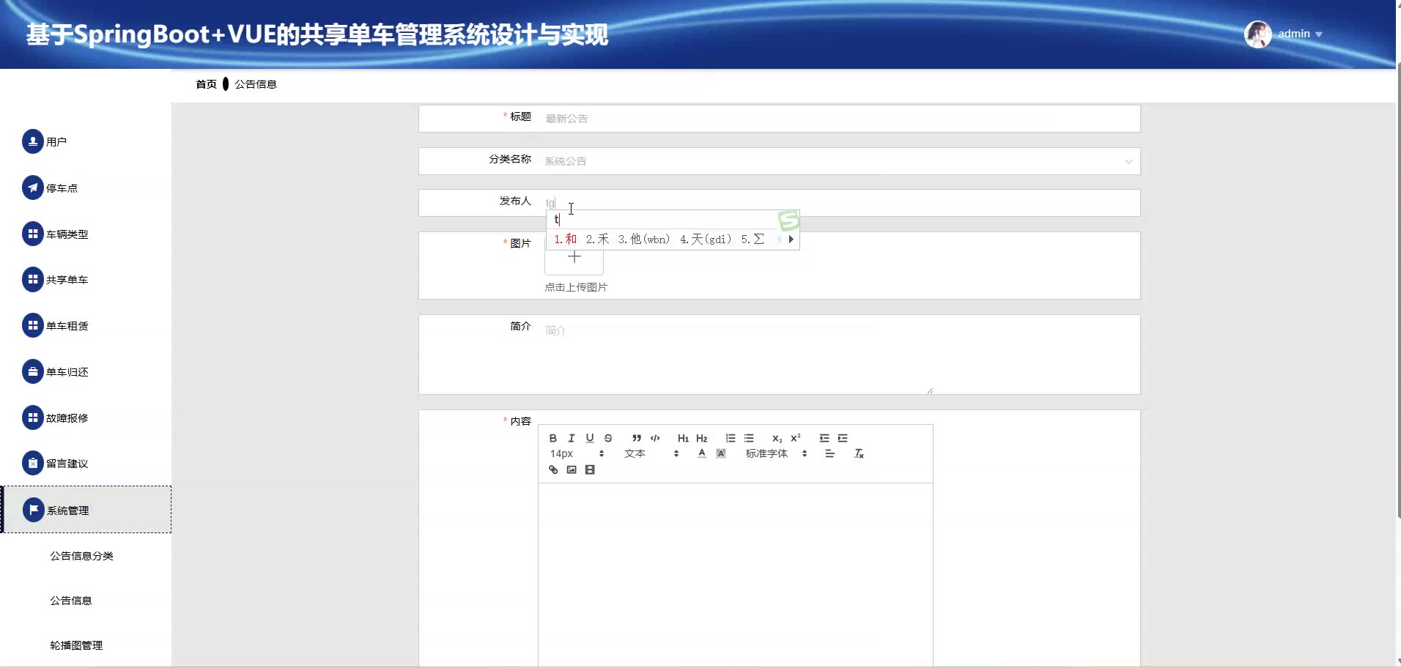Show next page of IME candidates

(791, 239)
